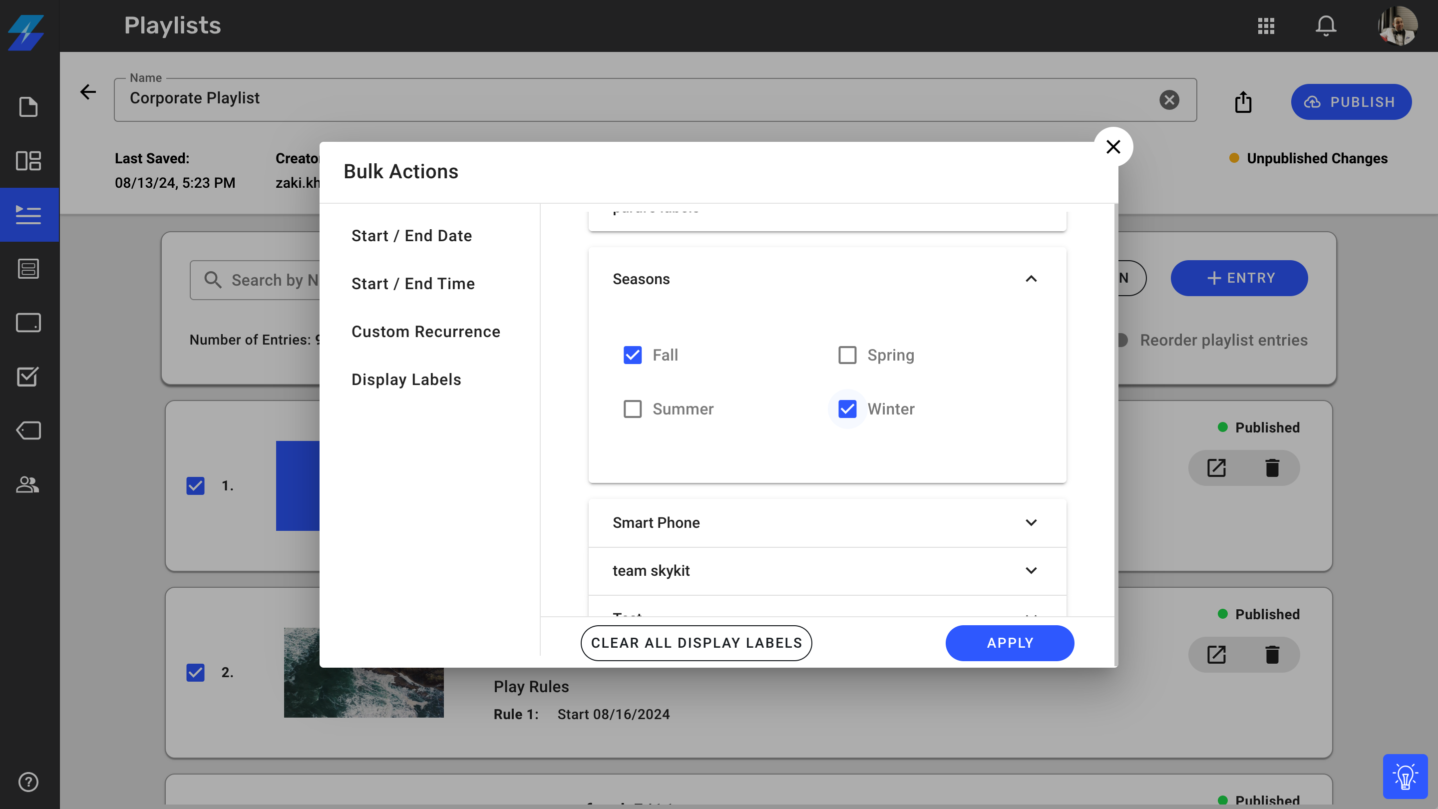
Task: Uncheck playlist entry 1 checkbox
Action: (x=195, y=486)
